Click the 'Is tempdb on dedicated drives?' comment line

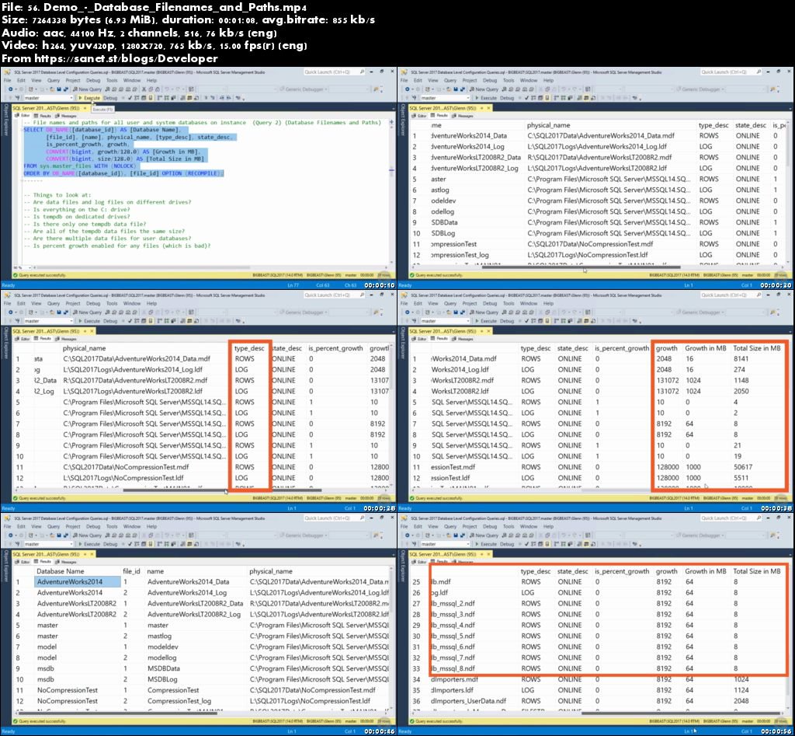click(x=77, y=217)
